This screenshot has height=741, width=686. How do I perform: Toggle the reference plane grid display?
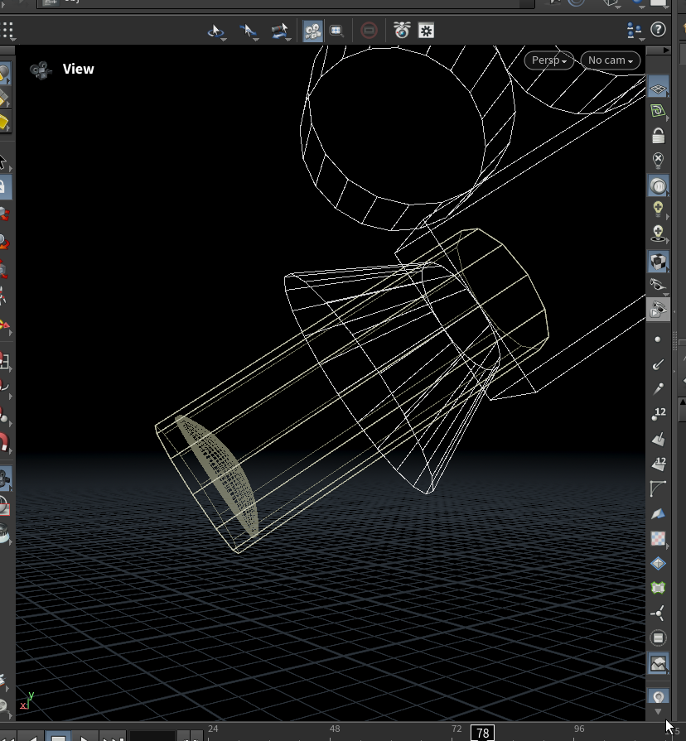658,88
